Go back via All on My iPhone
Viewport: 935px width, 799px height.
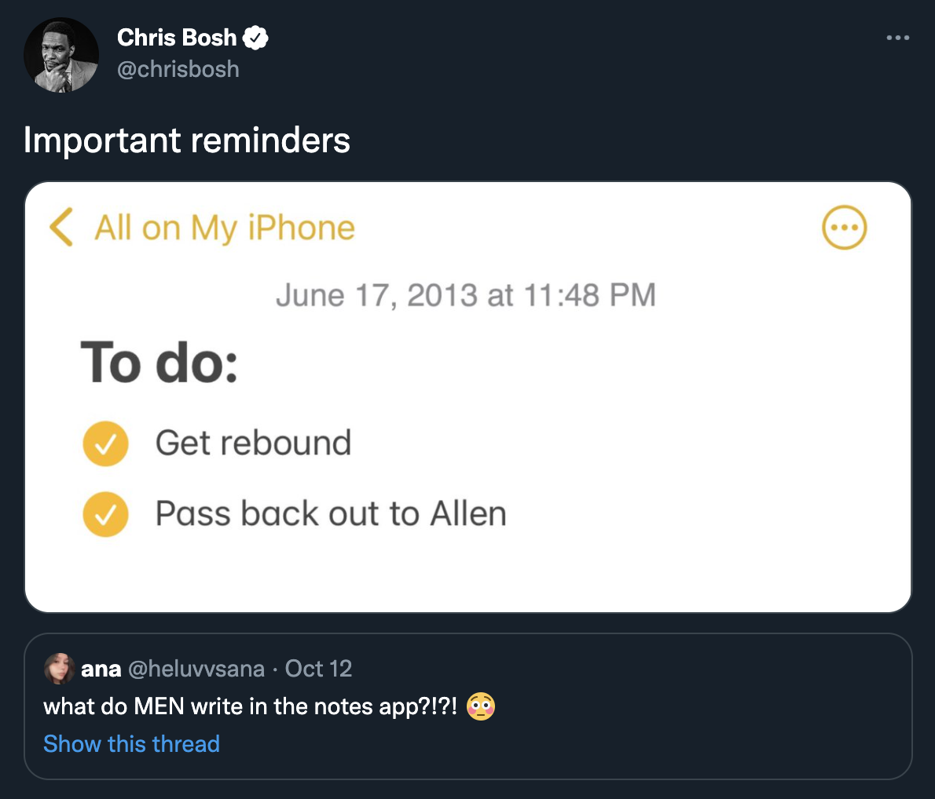[225, 228]
